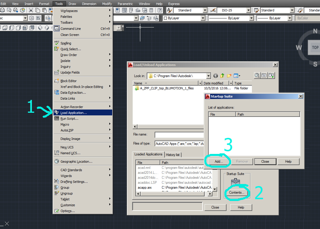The width and height of the screenshot is (320, 229).
Task: Expand the Macro submenu
Action: [83, 124]
